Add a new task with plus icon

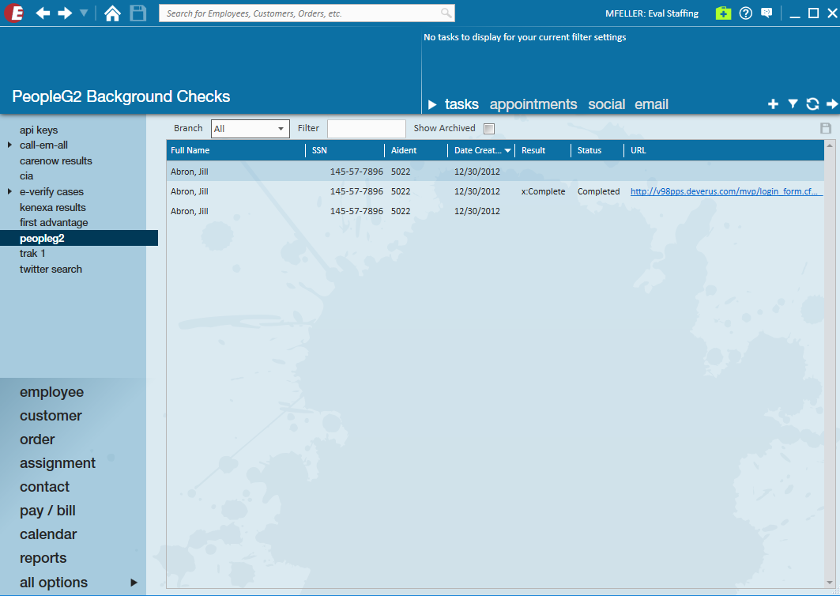coord(773,104)
